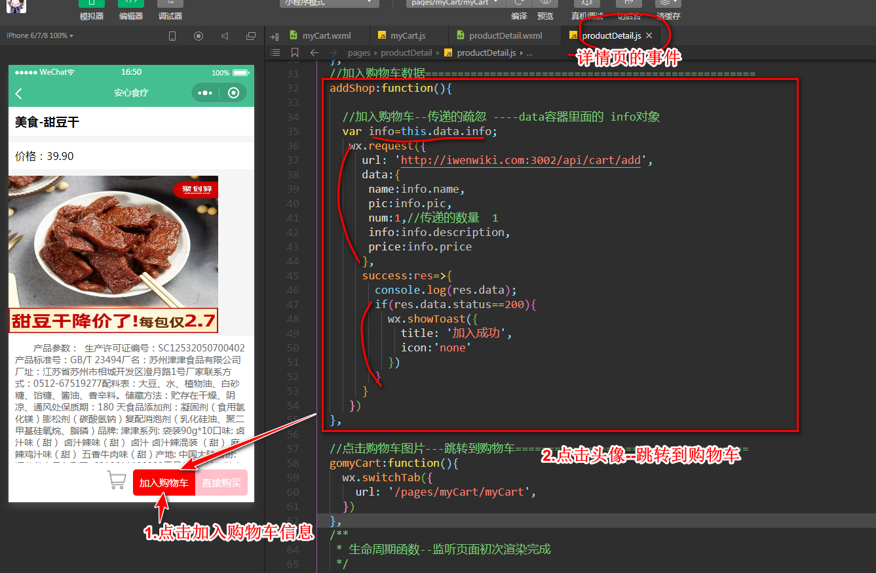876x573 pixels.
Task: Detach simulator into separate window icon
Action: 251,36
